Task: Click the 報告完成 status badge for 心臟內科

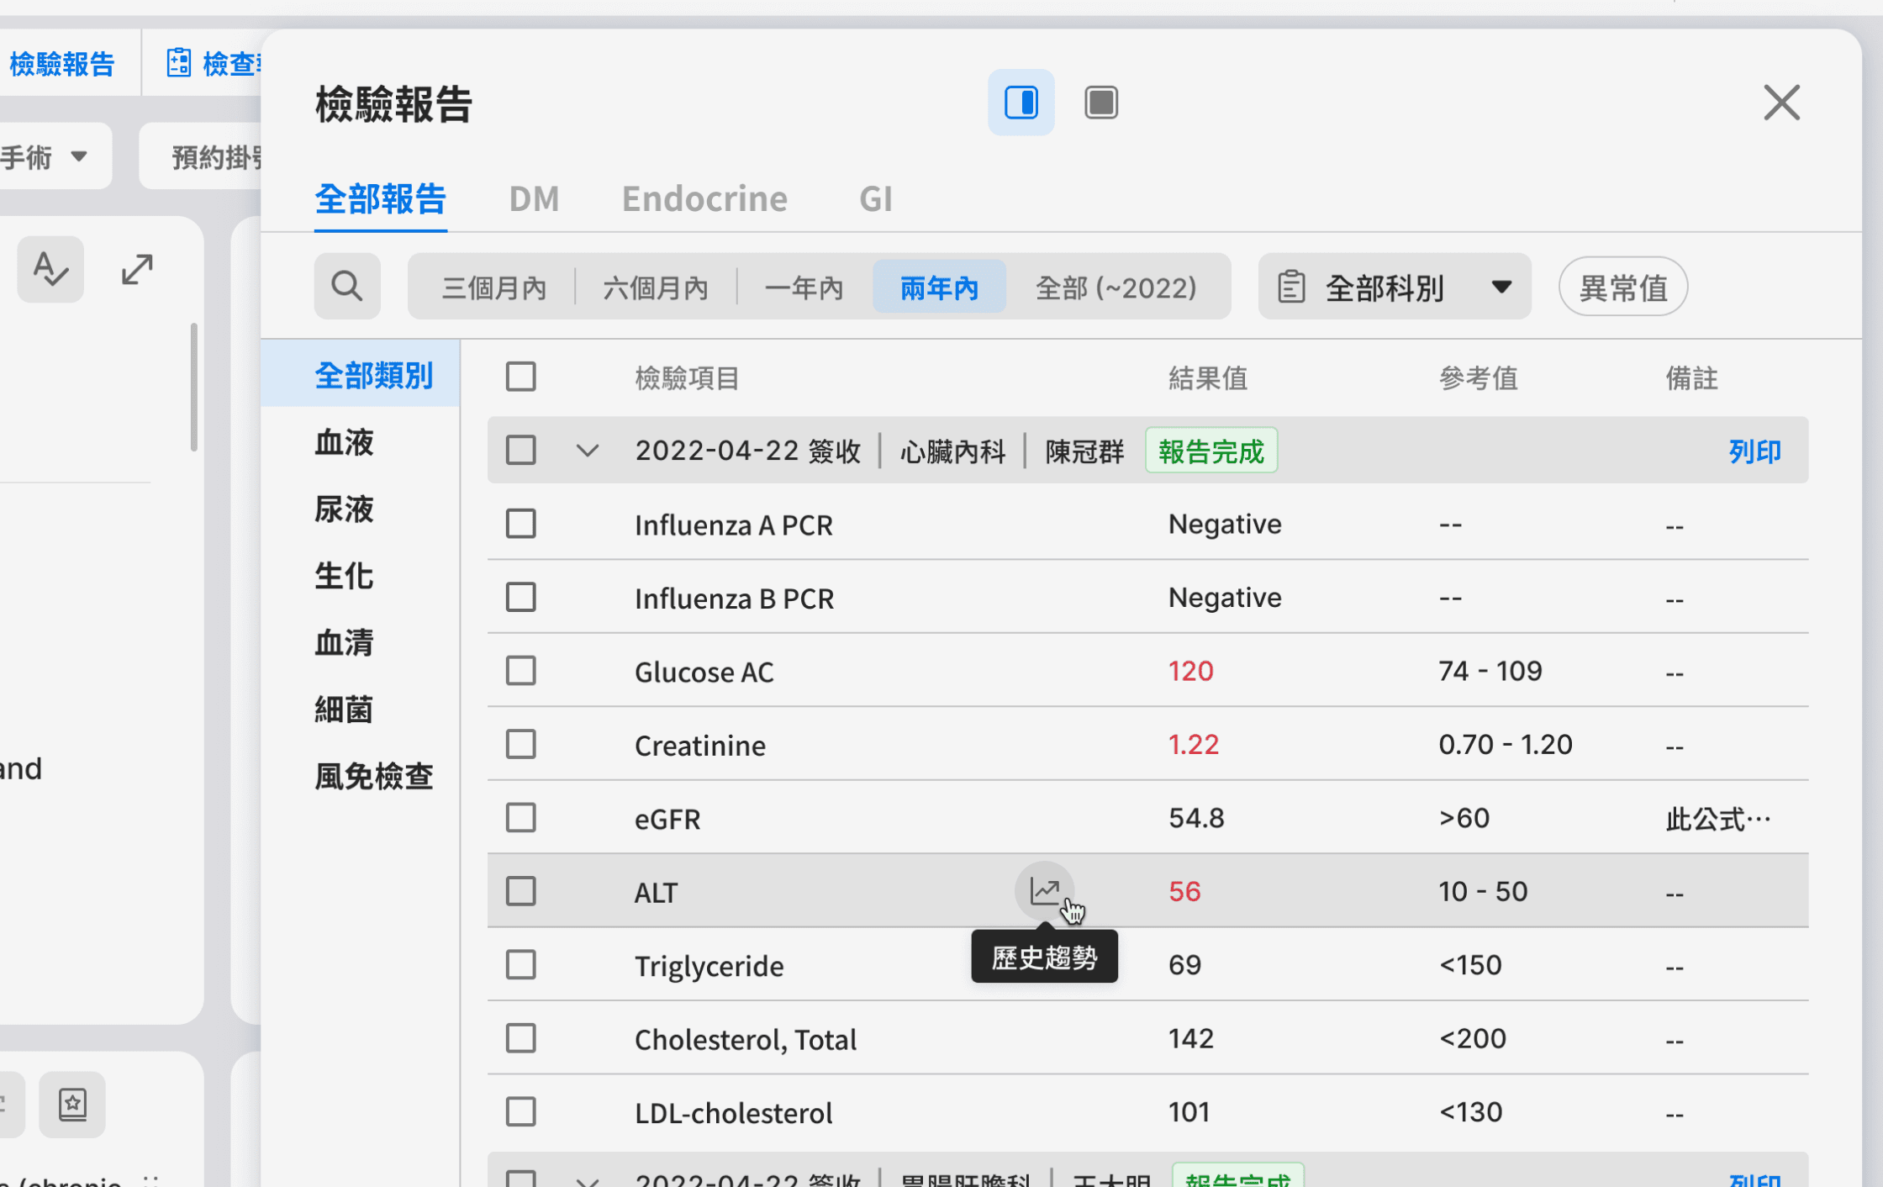Action: (1210, 451)
